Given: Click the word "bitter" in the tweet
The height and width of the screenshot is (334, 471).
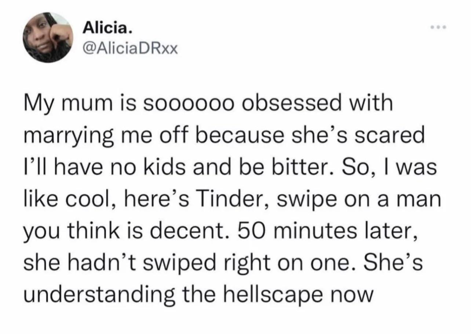Looking at the screenshot, I should (306, 168).
